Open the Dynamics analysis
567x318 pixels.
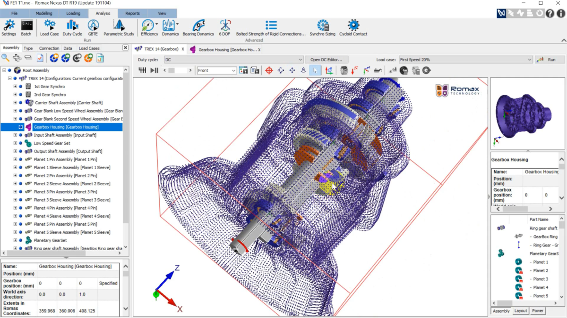(x=170, y=28)
